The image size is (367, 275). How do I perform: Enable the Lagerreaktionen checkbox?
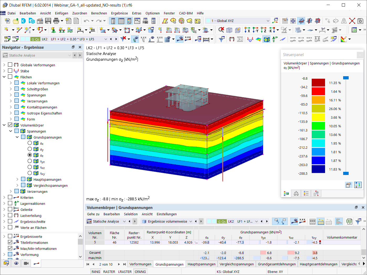click(10, 203)
